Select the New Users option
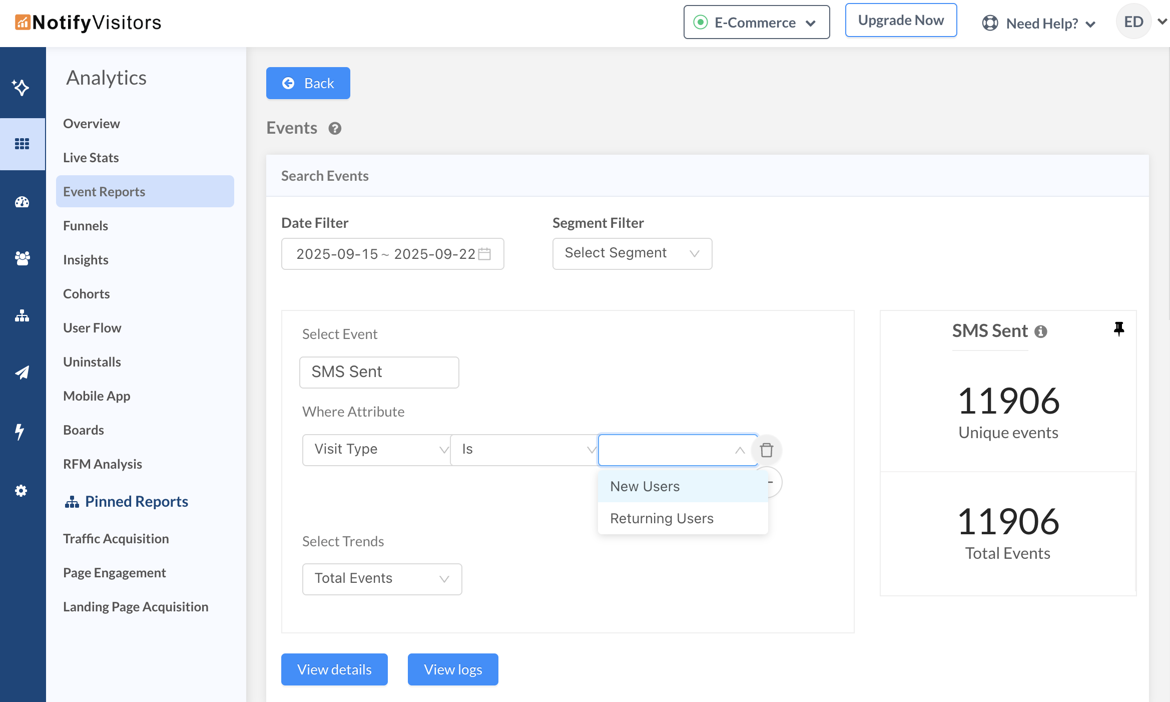1170x702 pixels. (x=645, y=486)
